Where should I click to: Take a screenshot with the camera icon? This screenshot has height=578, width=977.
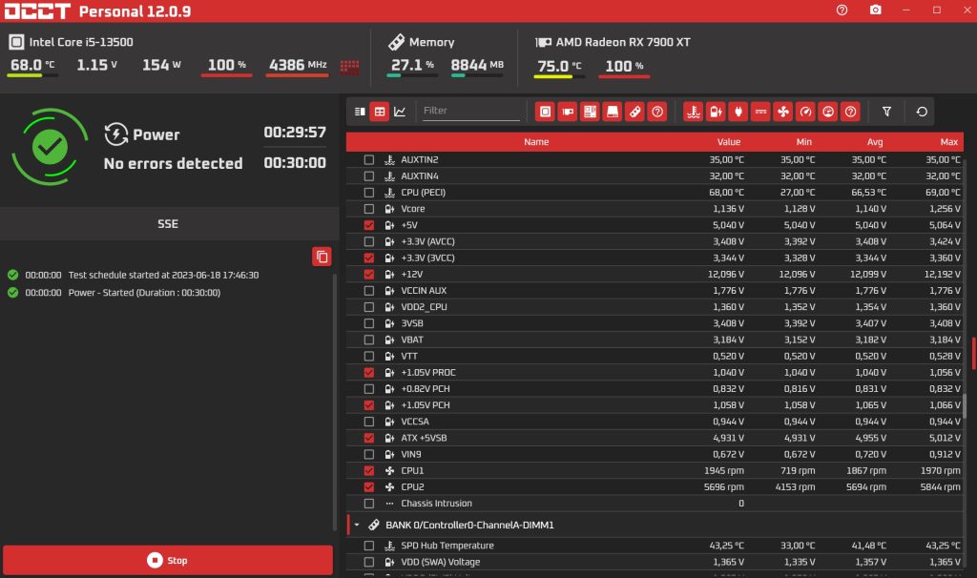(876, 10)
